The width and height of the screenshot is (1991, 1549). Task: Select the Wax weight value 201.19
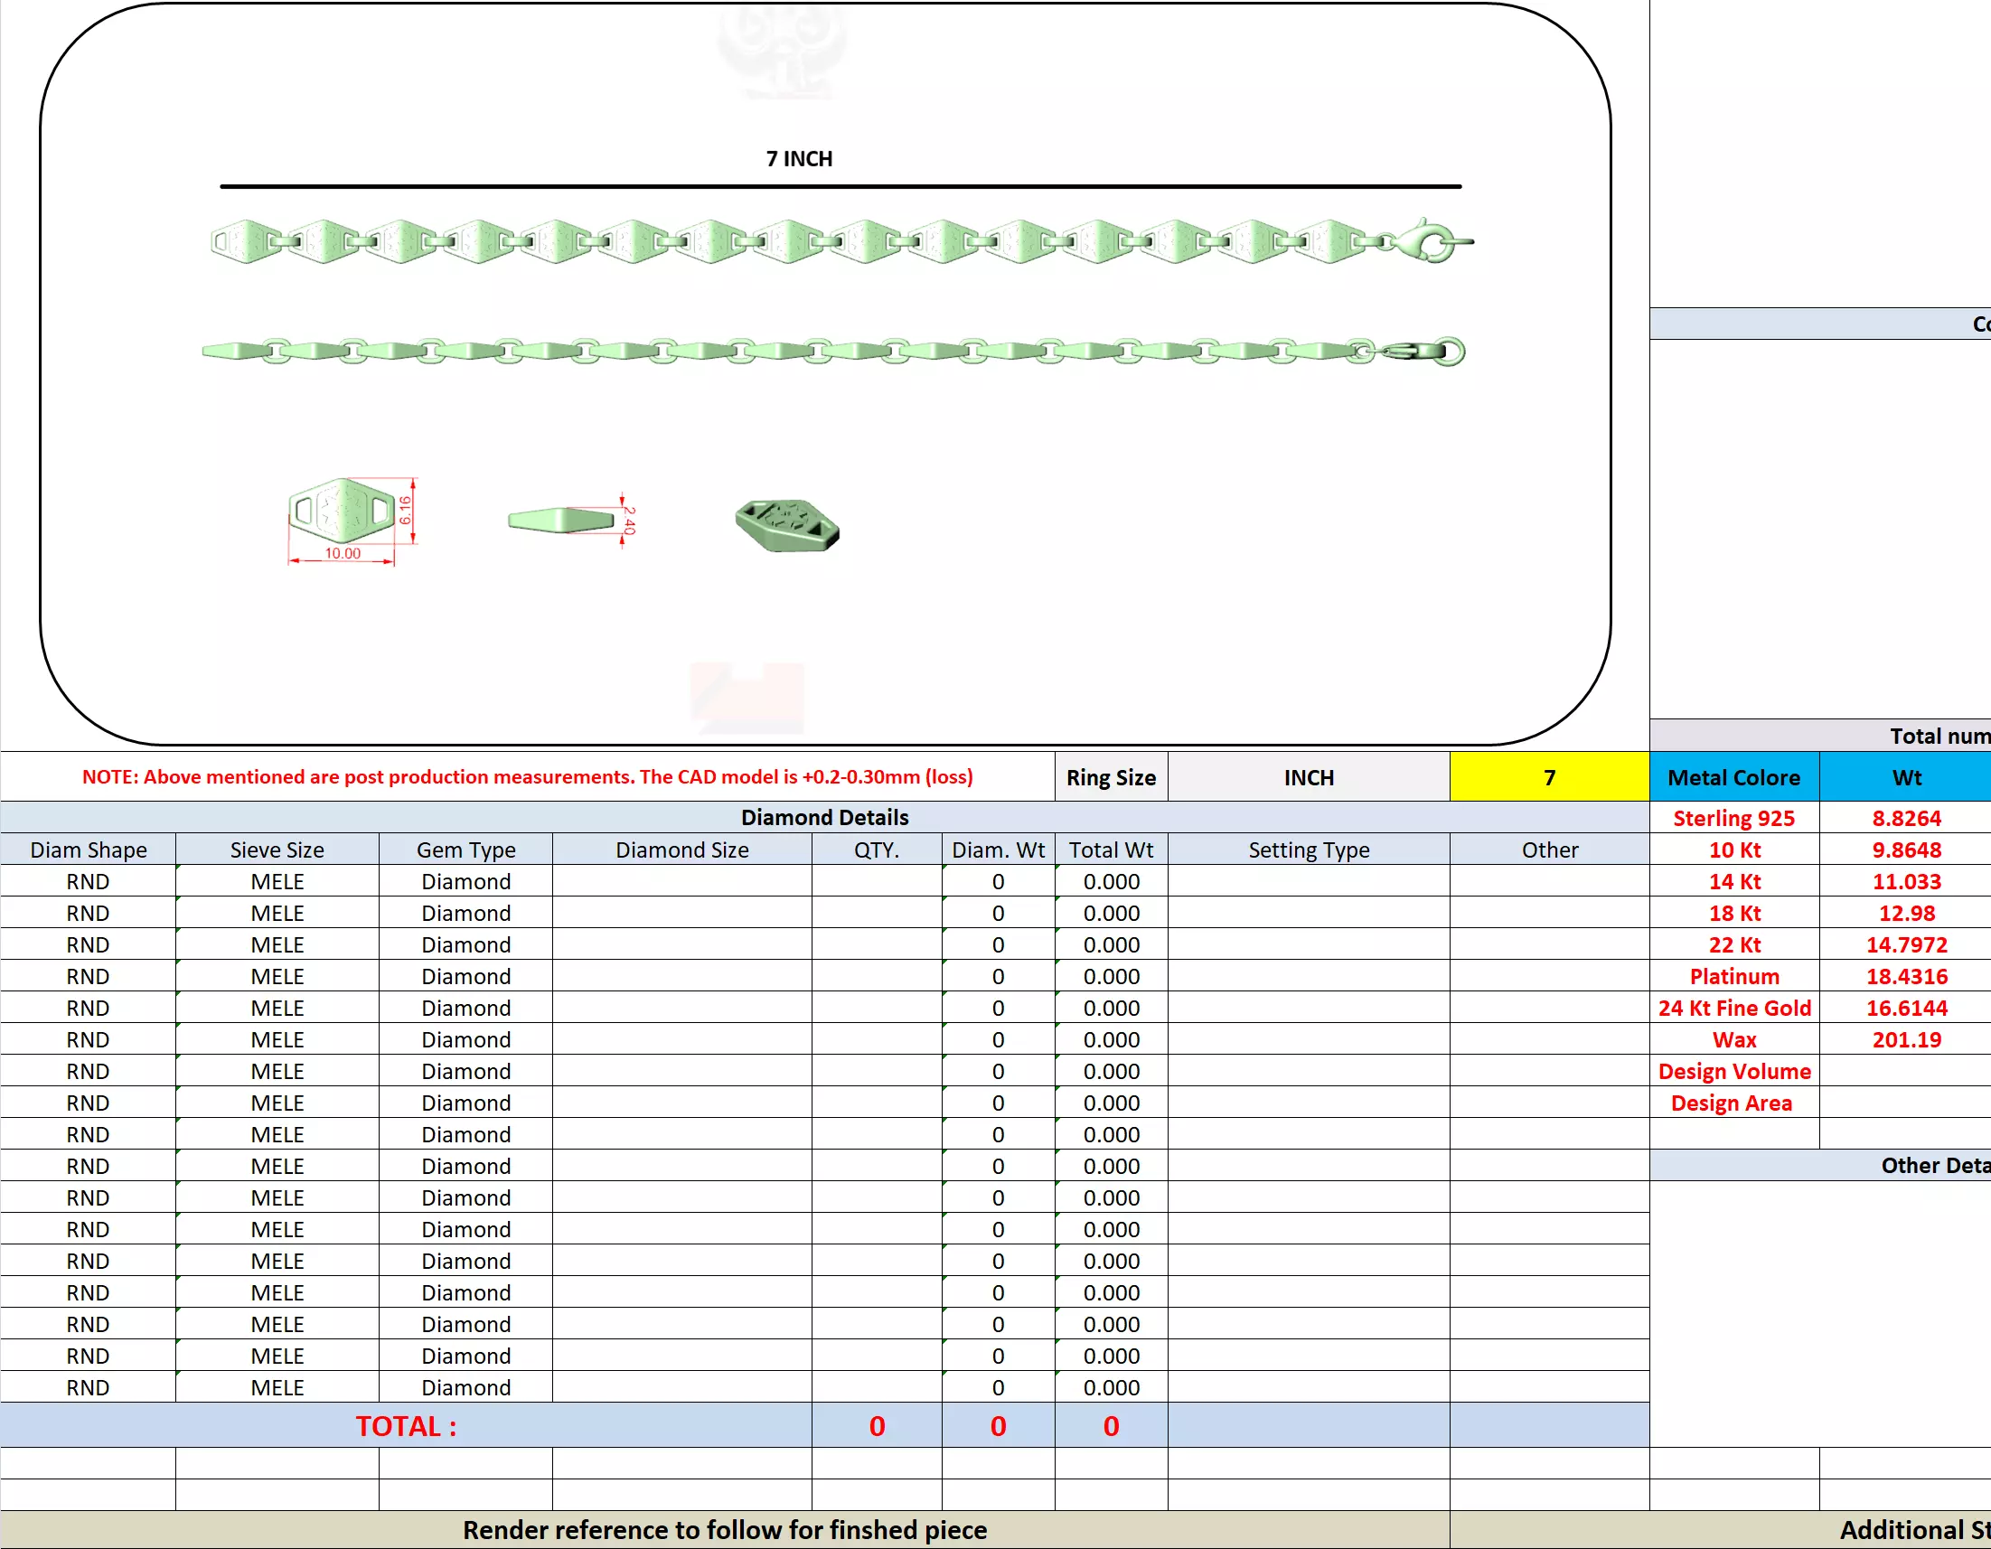(1905, 1039)
